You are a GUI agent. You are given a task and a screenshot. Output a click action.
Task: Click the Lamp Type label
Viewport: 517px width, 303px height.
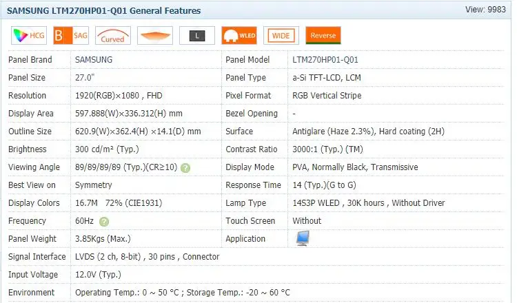tap(245, 202)
